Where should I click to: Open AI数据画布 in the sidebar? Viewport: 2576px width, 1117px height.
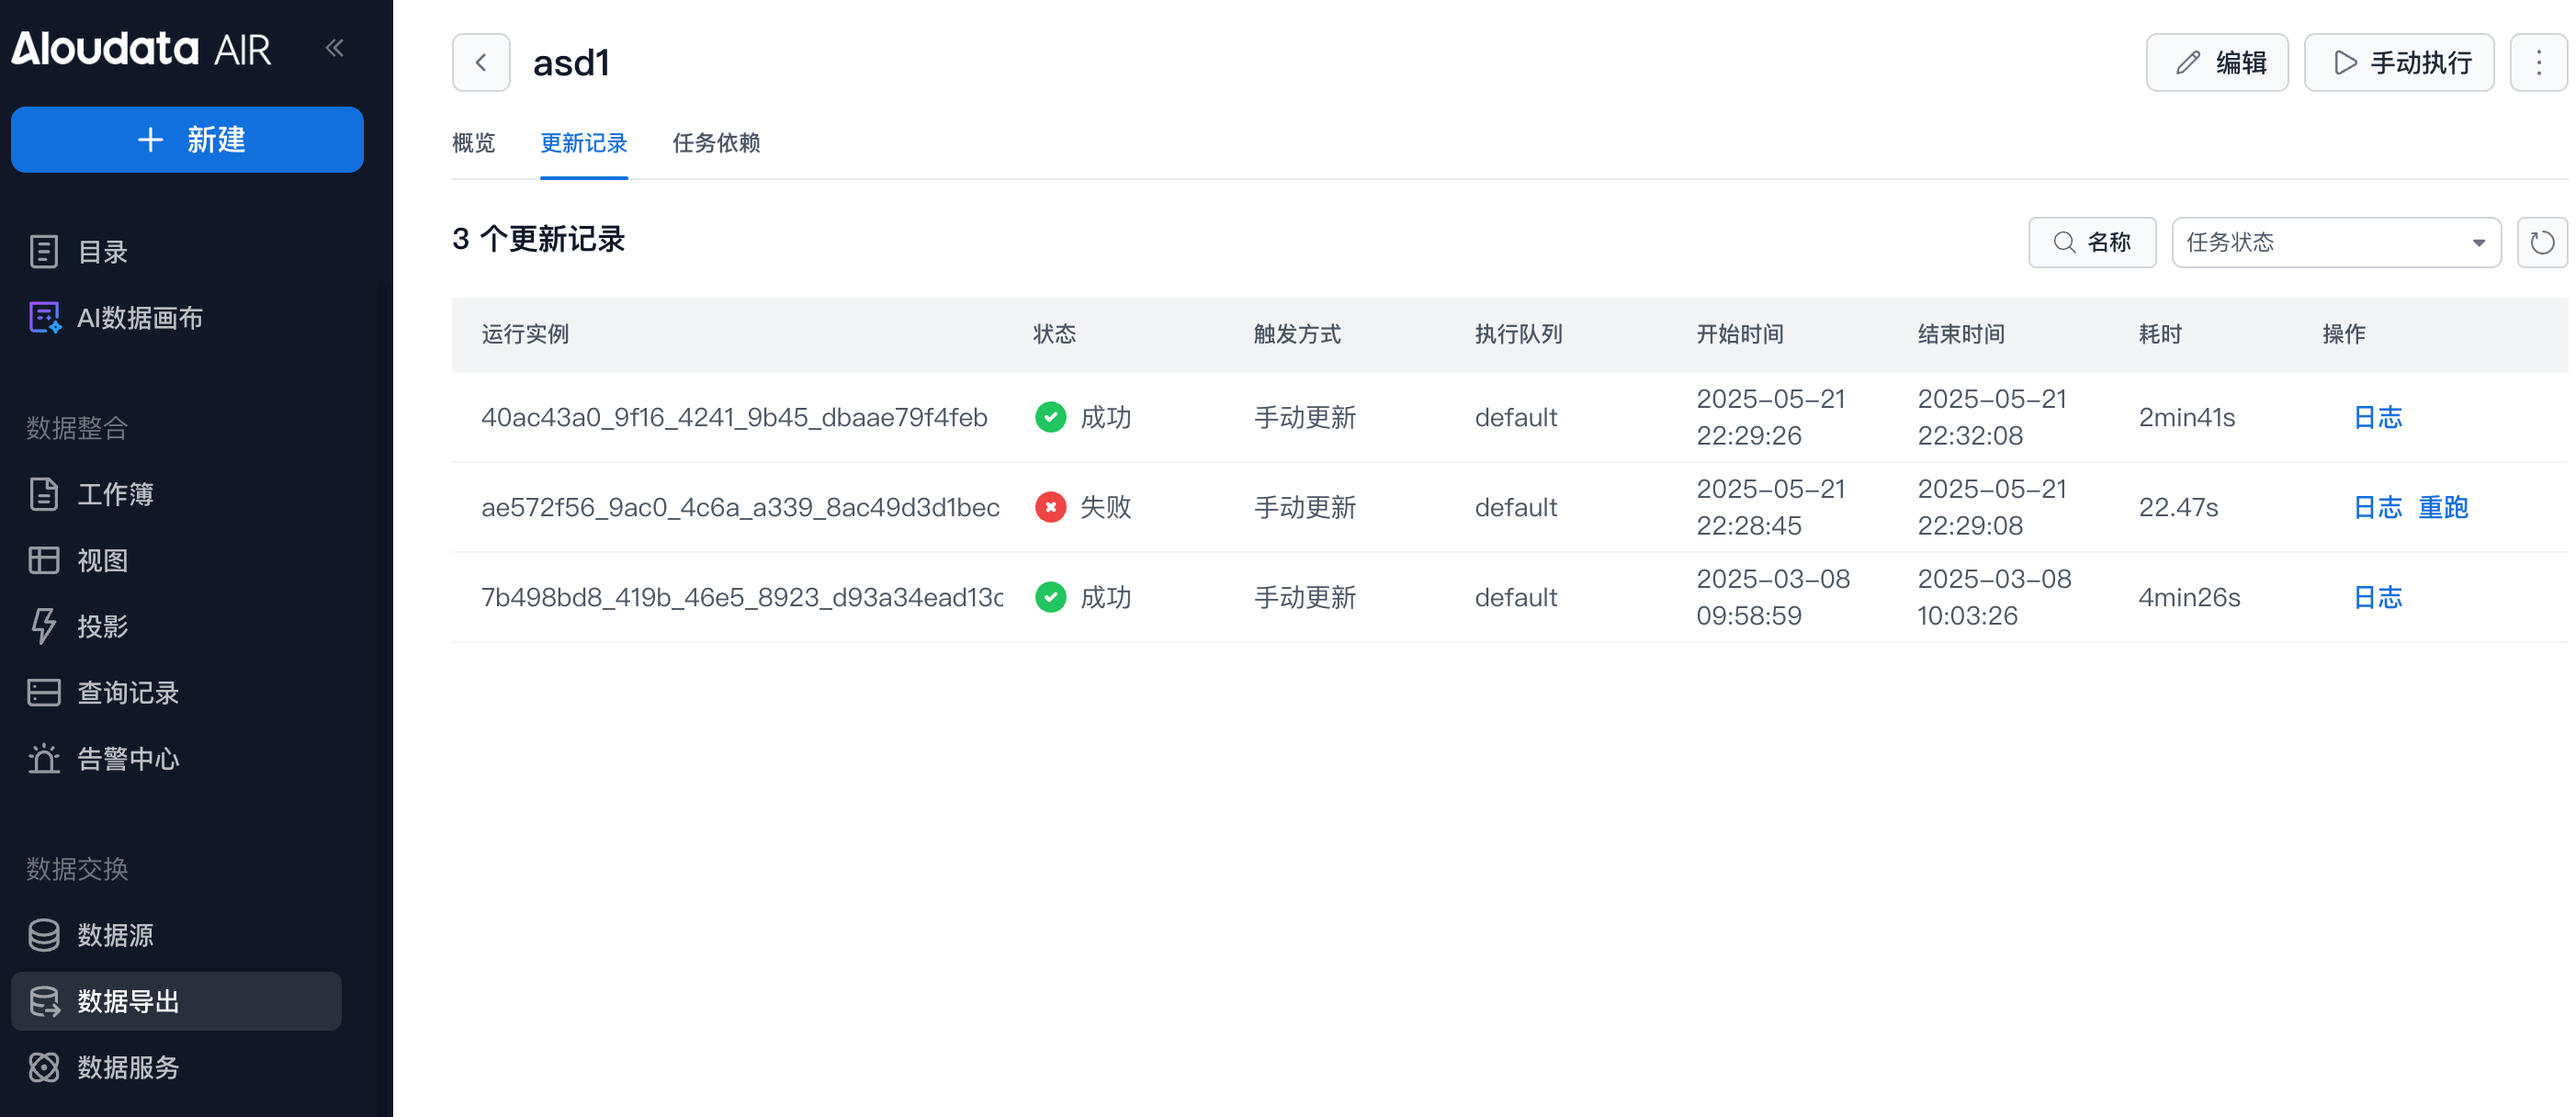coord(140,318)
